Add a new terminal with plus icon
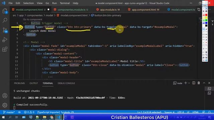 pyautogui.click(x=186, y=83)
